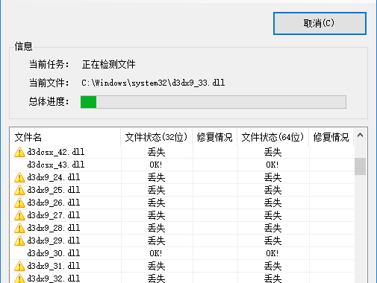Click the 取消(C) cancel button

tap(320, 23)
